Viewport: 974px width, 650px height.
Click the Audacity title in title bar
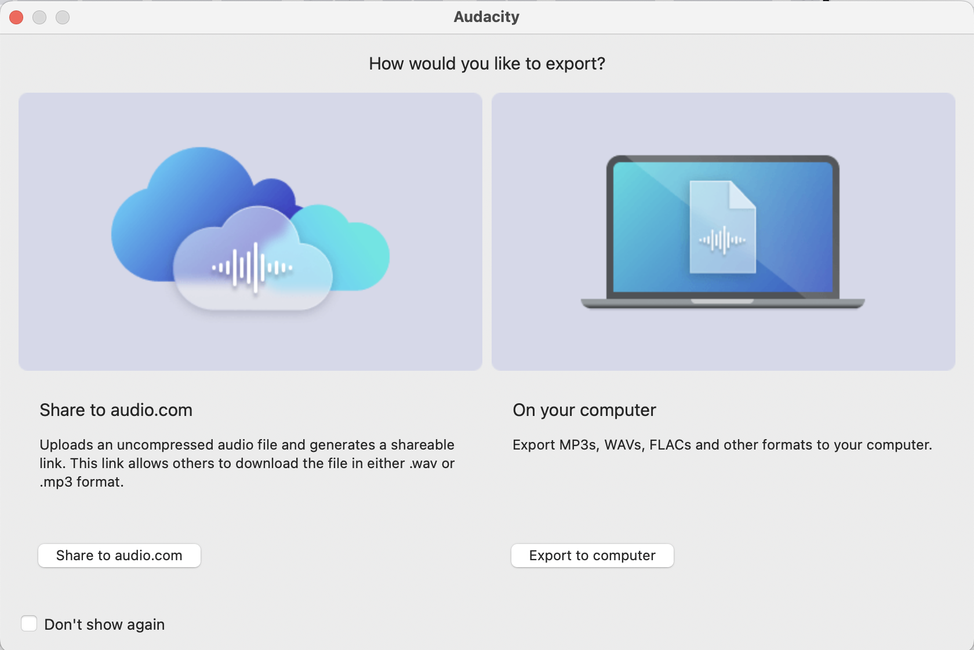point(486,17)
